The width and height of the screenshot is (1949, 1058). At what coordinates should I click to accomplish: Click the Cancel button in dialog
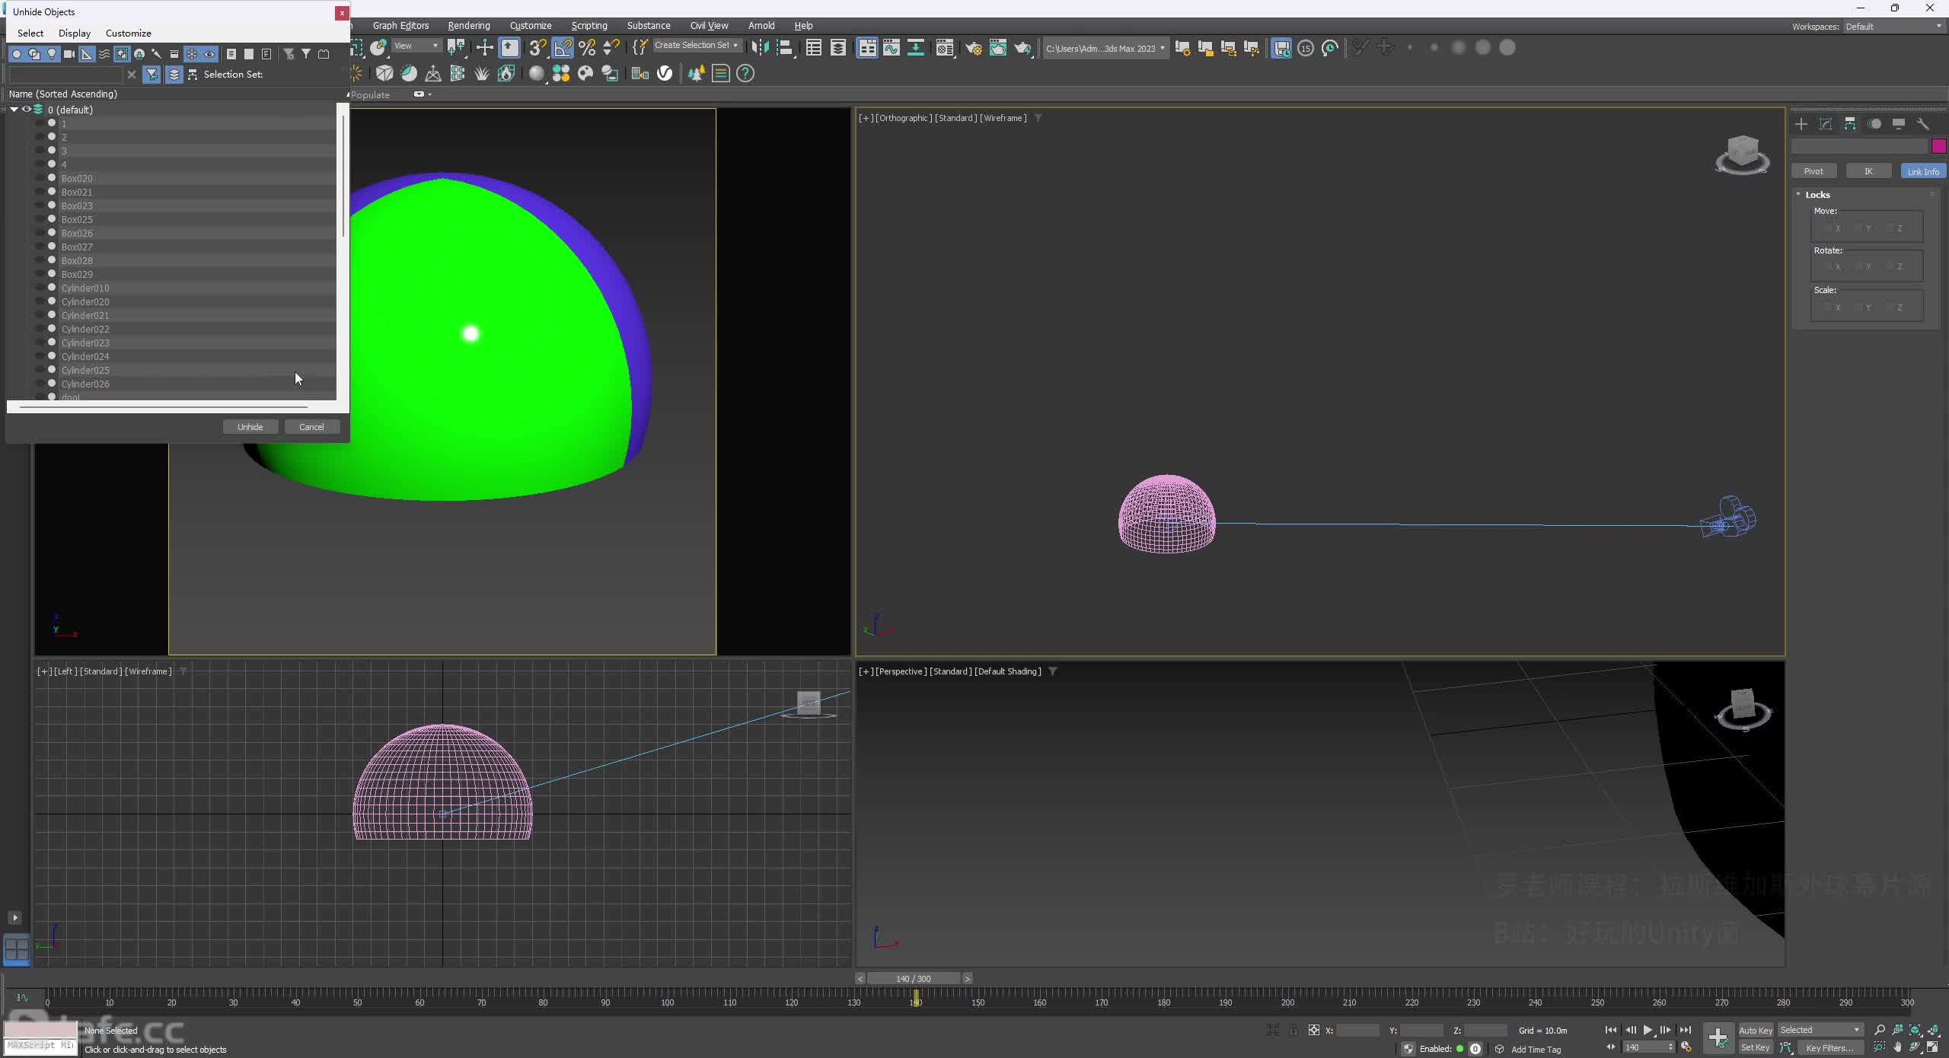click(x=310, y=426)
